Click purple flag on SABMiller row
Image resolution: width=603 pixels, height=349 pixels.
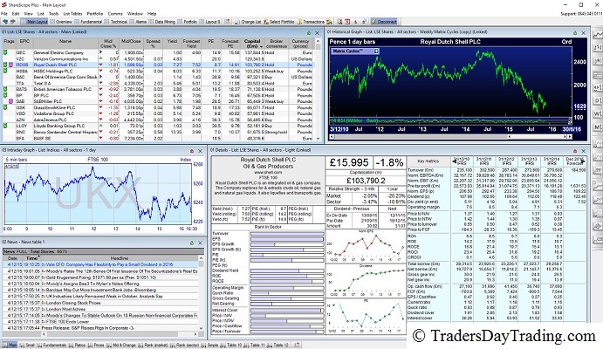tap(10, 101)
